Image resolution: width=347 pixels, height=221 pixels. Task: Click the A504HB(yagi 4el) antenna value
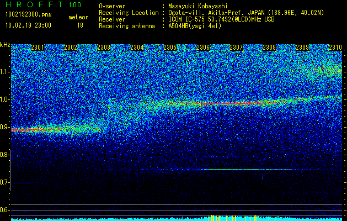point(195,26)
